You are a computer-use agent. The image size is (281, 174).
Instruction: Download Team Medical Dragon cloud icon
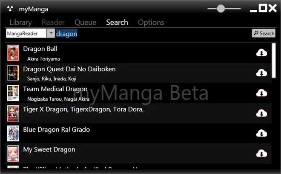(x=261, y=93)
